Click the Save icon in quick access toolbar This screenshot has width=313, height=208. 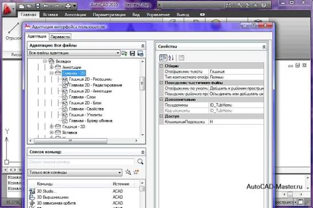(37, 6)
